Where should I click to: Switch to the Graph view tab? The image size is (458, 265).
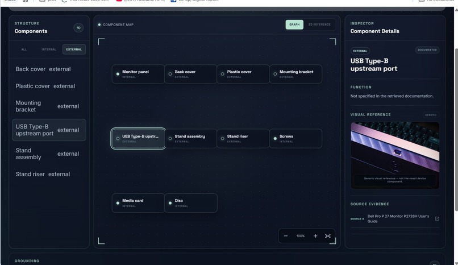pos(294,24)
